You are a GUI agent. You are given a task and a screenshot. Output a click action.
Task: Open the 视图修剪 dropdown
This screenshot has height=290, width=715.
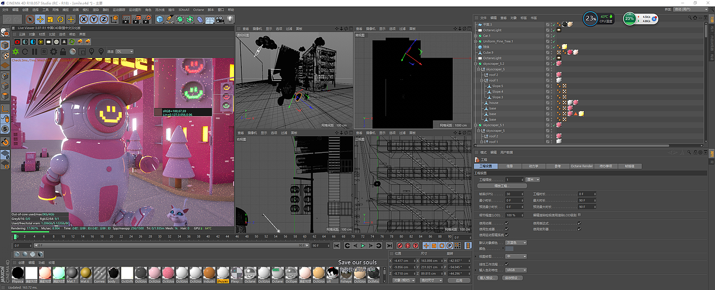tap(516, 257)
